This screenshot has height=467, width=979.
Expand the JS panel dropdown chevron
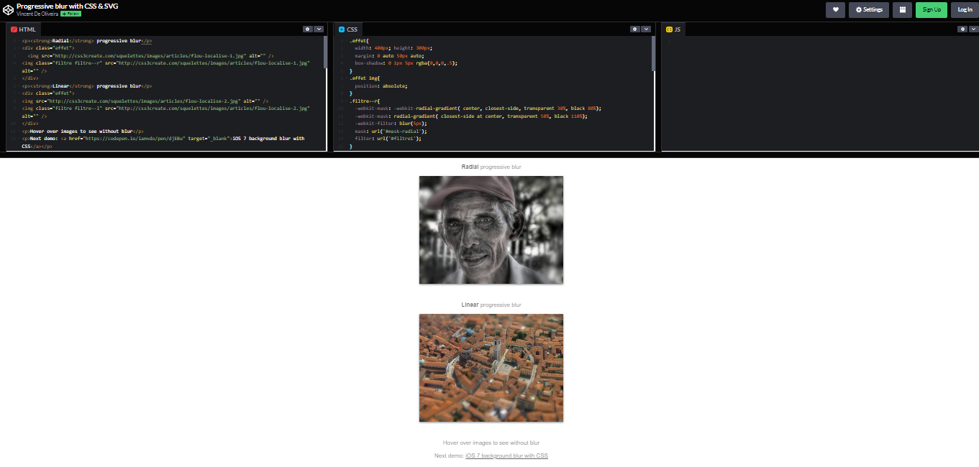tap(973, 28)
